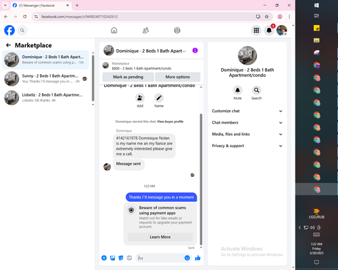Open View buyer profile link
Image resolution: width=338 pixels, height=270 pixels.
[170, 122]
